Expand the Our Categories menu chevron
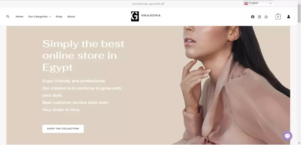The image size is (301, 145). point(50,17)
